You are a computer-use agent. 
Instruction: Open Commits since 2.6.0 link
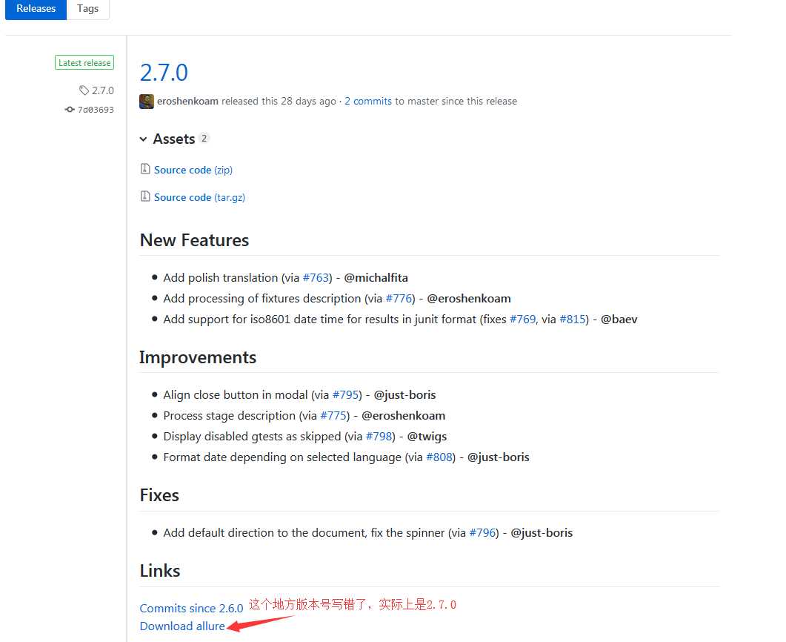tap(191, 609)
